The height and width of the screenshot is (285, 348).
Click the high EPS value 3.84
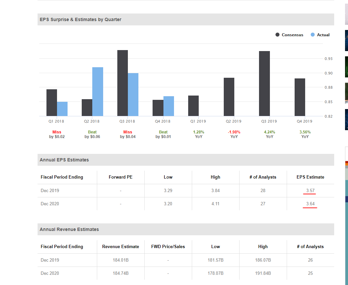coord(216,190)
